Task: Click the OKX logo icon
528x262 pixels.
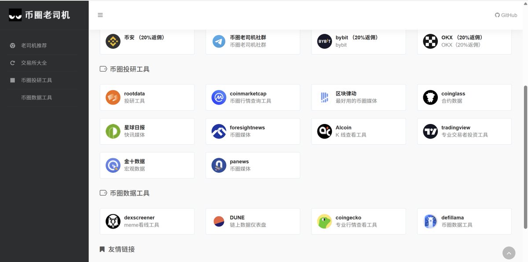Action: tap(430, 41)
